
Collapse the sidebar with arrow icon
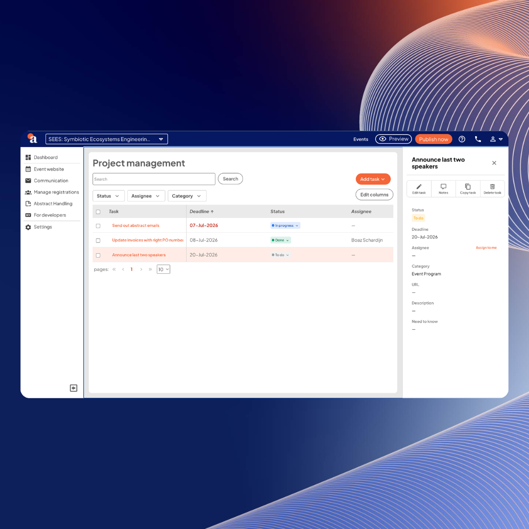tap(73, 388)
